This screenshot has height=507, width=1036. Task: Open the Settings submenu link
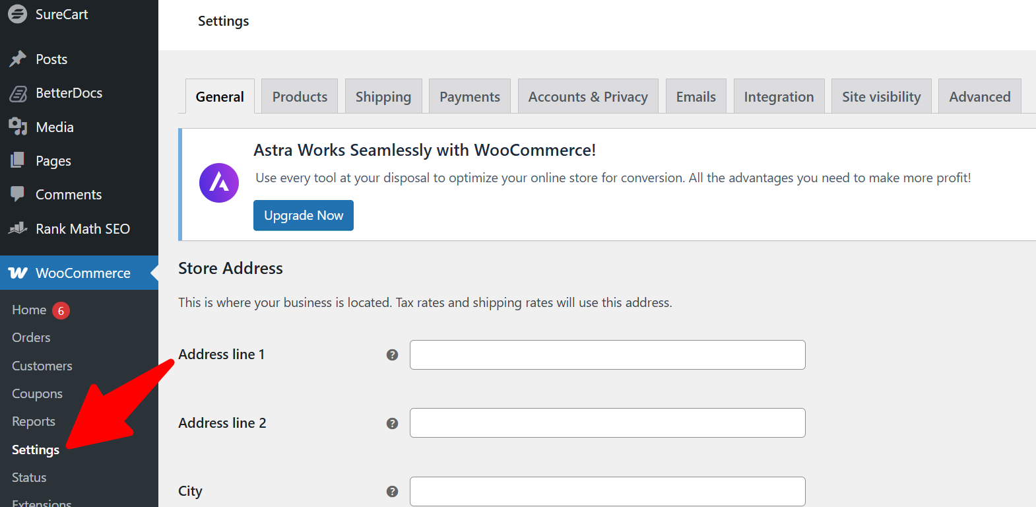(36, 450)
